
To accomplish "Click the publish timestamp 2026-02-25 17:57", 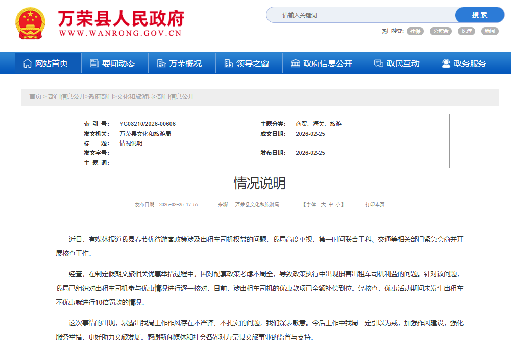I will coord(179,205).
